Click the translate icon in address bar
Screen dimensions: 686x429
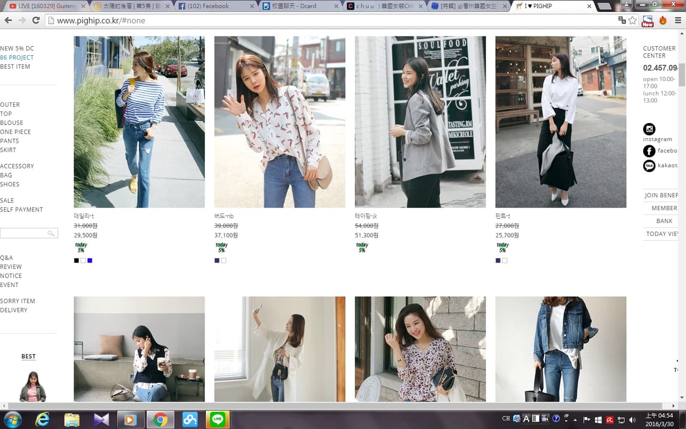(622, 20)
